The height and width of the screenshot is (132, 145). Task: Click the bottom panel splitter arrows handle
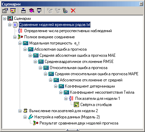tap(72, 130)
